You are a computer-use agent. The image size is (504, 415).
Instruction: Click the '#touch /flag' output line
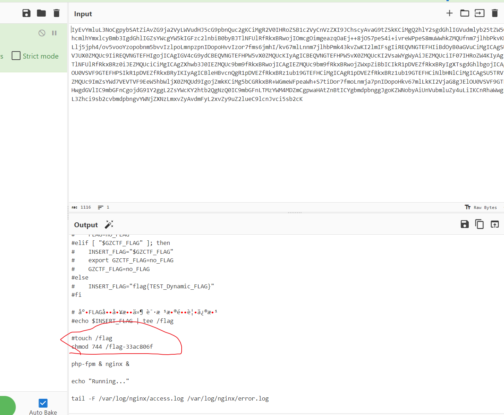point(92,338)
